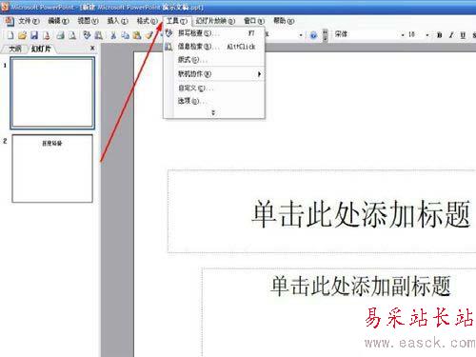Switch to the 幻灯片 (Slides) tab

coord(41,49)
